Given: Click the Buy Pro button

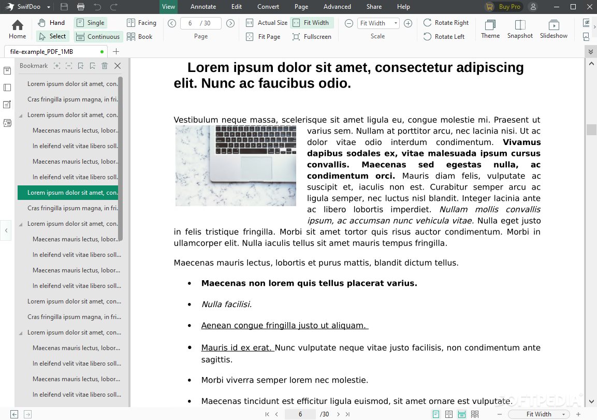Looking at the screenshot, I should pyautogui.click(x=503, y=7).
